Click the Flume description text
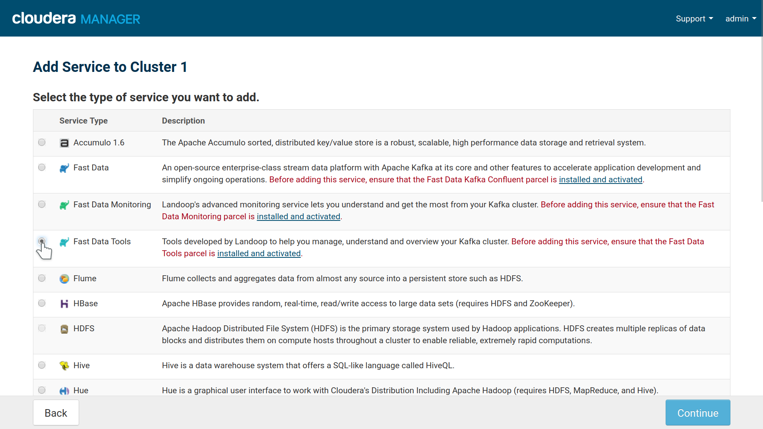The image size is (763, 429). click(x=342, y=278)
